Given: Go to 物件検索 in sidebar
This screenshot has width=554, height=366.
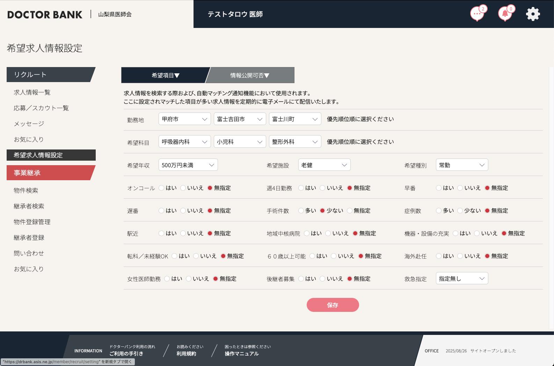Looking at the screenshot, I should pyautogui.click(x=26, y=190).
